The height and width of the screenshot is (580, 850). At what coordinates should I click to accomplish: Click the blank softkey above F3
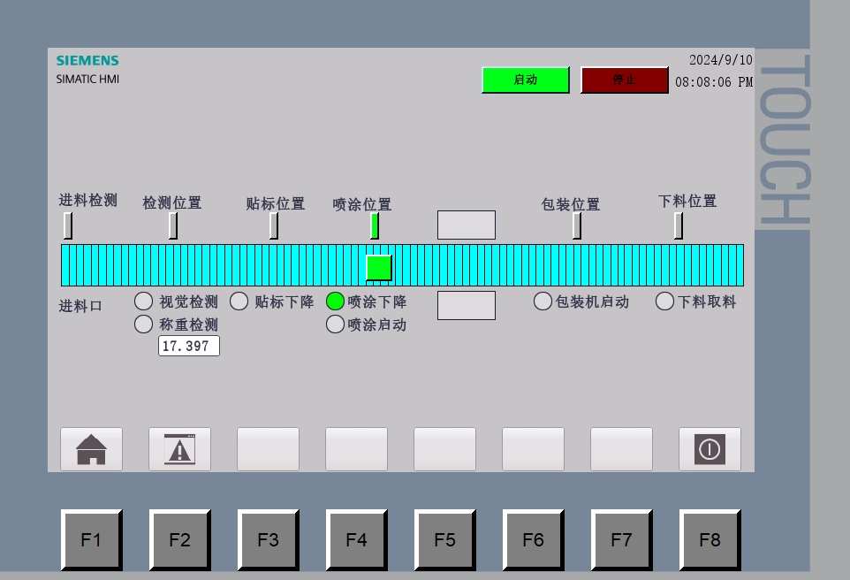tap(268, 449)
